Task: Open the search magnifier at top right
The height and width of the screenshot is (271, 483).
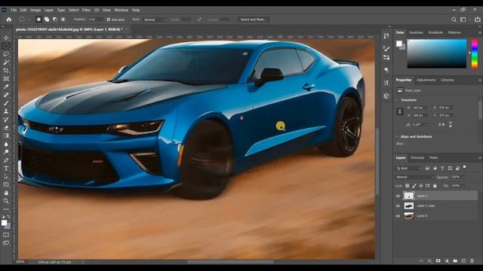Action: coord(454,20)
